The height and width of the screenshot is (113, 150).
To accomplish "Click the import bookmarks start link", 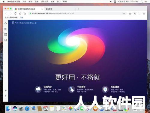I will [21, 17].
